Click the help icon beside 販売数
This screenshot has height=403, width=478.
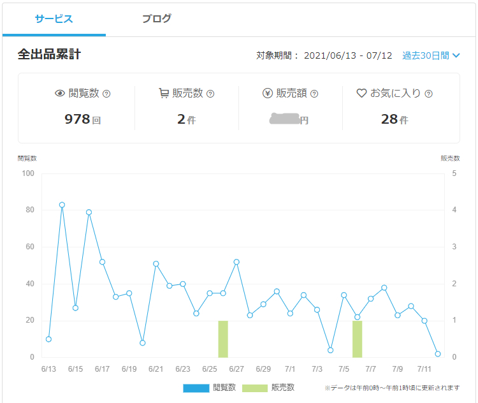pyautogui.click(x=210, y=94)
